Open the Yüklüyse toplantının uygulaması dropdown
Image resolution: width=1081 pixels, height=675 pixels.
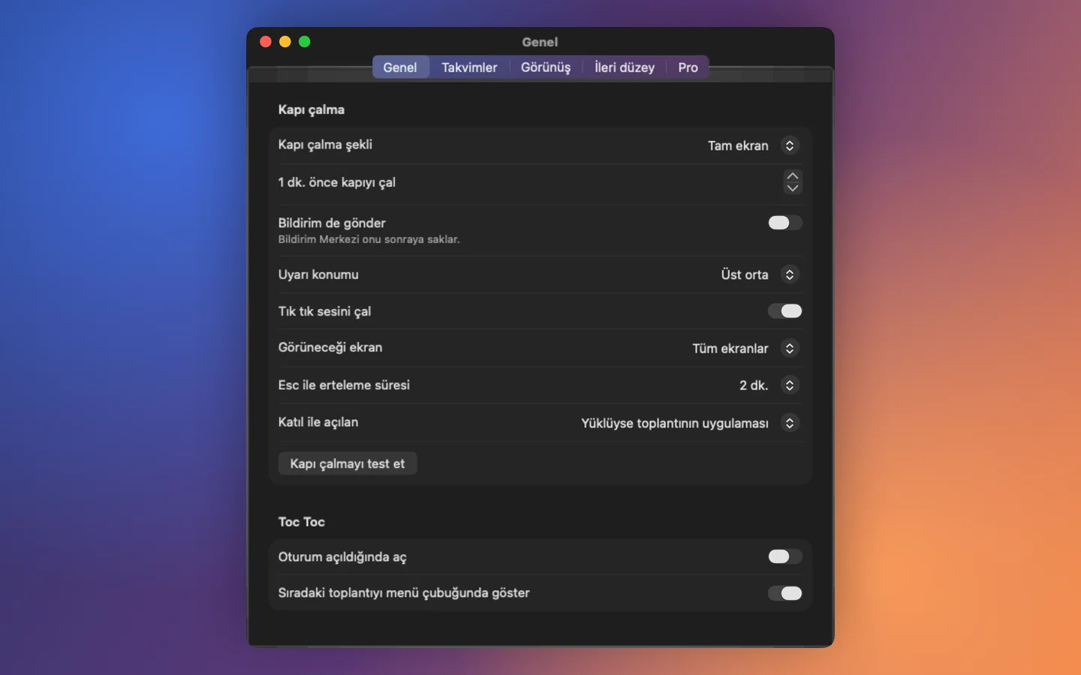point(675,423)
